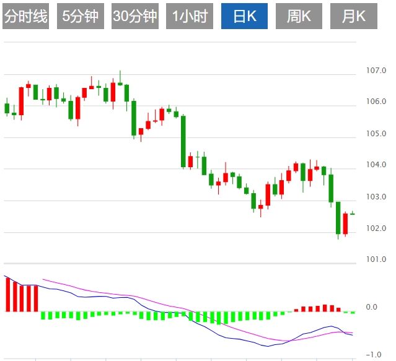
Task: Switch to the 周K weekly tab
Action: click(x=299, y=17)
